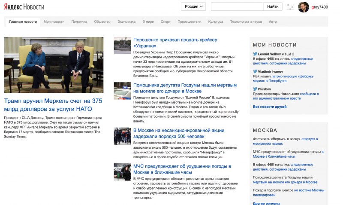Click summary mentioning "Интерфаксу"
Image resolution: width=343 pixels, height=205 pixels.
click(x=185, y=150)
